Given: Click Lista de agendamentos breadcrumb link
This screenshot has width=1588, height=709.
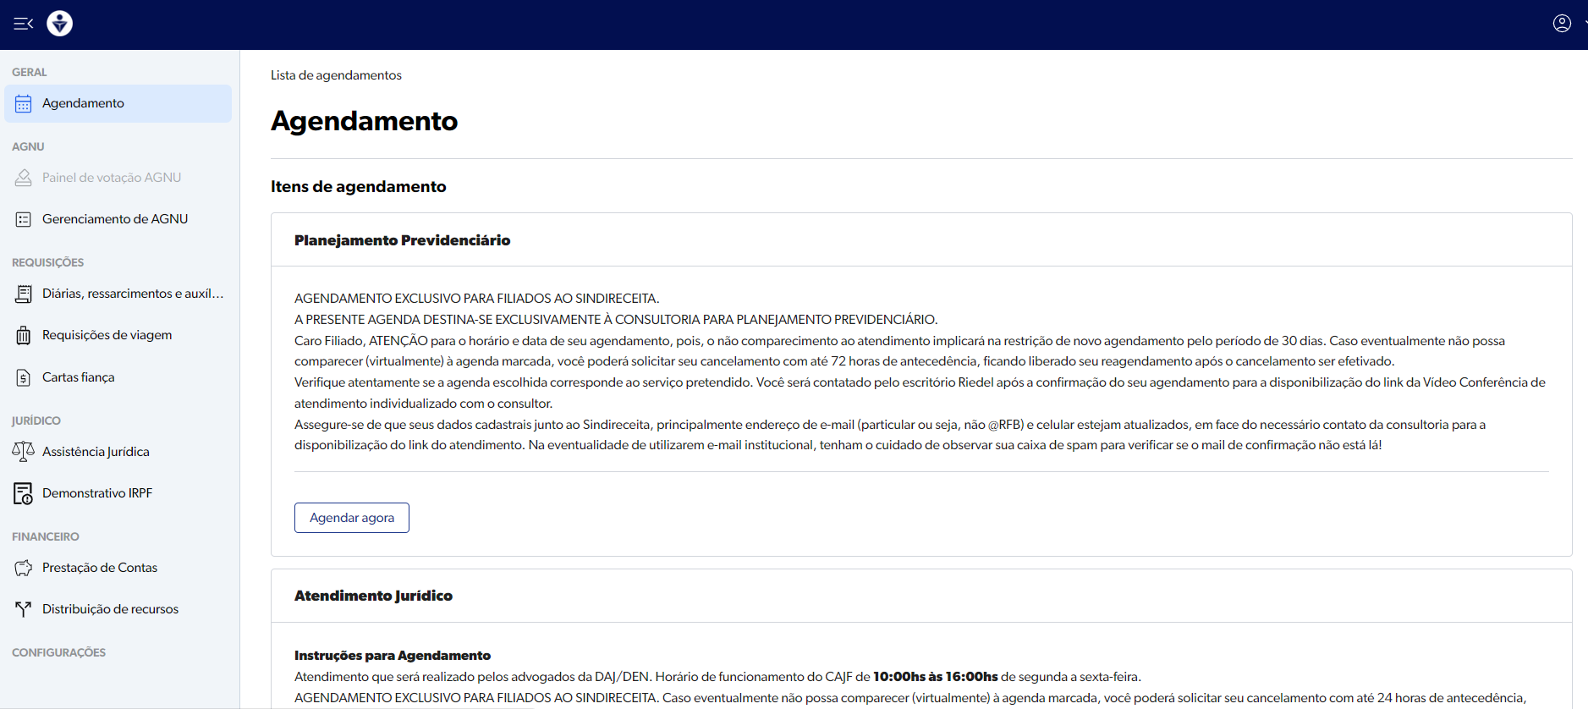Looking at the screenshot, I should click(336, 75).
